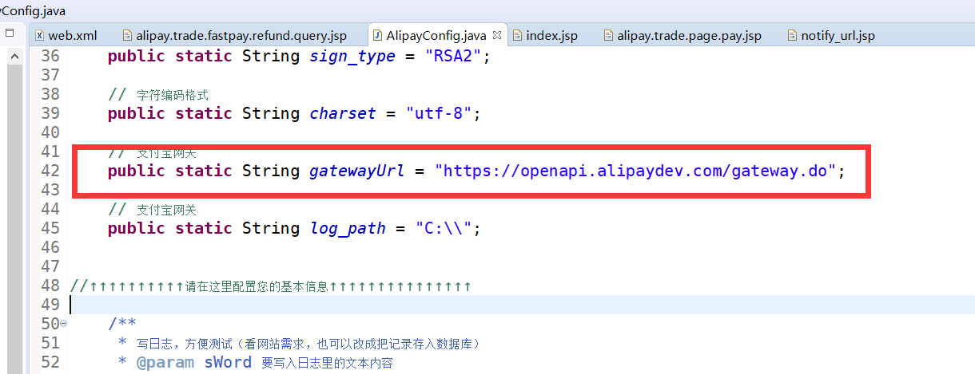The width and height of the screenshot is (975, 374).
Task: Click the line 48 configuration comment
Action: coord(270,285)
